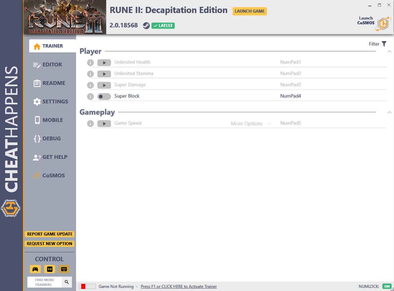Screen dimensions: 394x291
Task: Open the CoSMOS tab
Action: coord(49,176)
